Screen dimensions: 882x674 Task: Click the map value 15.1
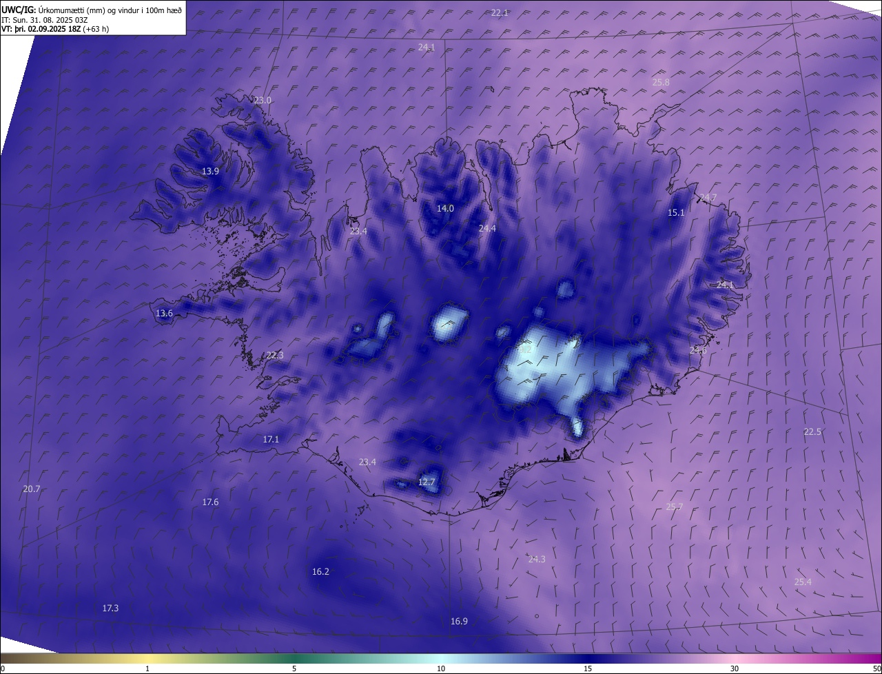(677, 213)
